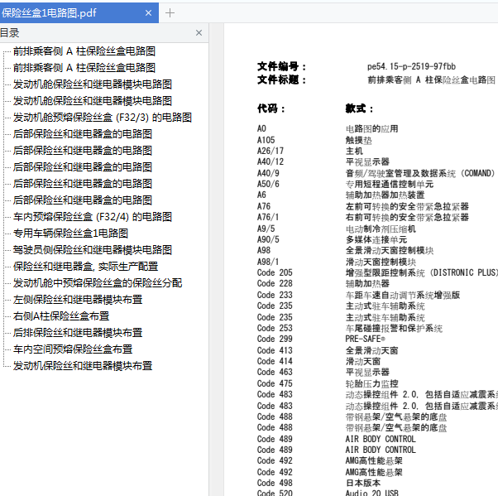Click code A40/12
Screen dimensions: 498x496
[271, 161]
